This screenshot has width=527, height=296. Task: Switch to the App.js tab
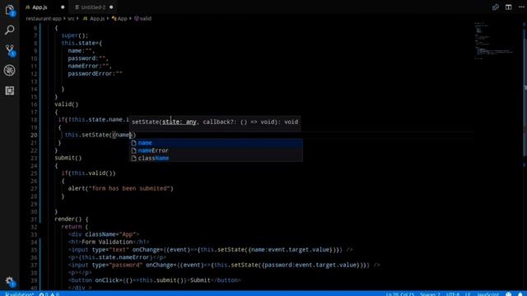point(40,7)
